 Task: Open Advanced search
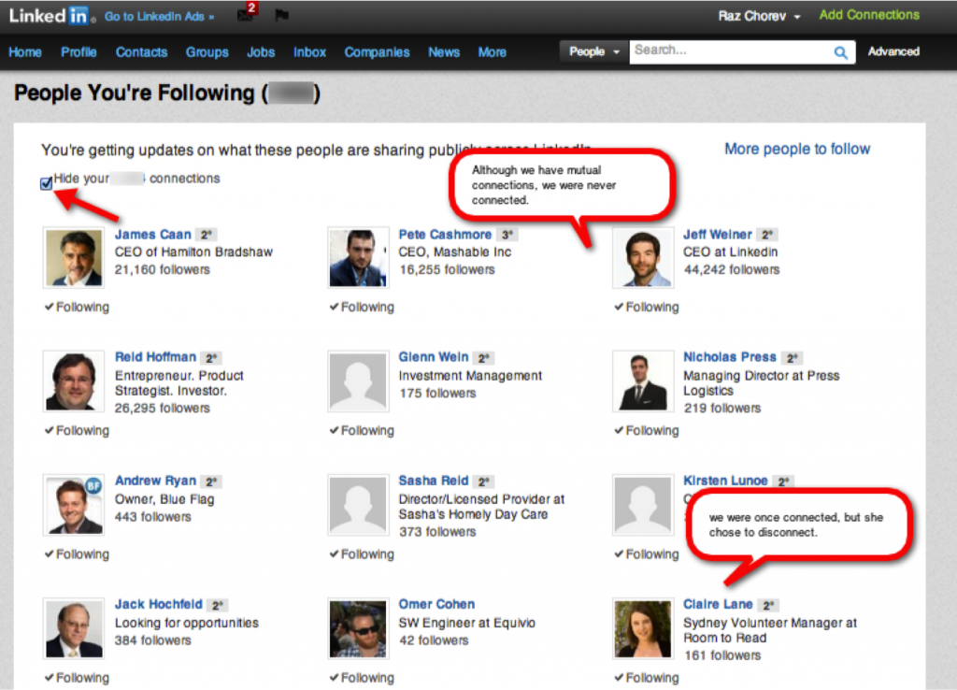(893, 51)
